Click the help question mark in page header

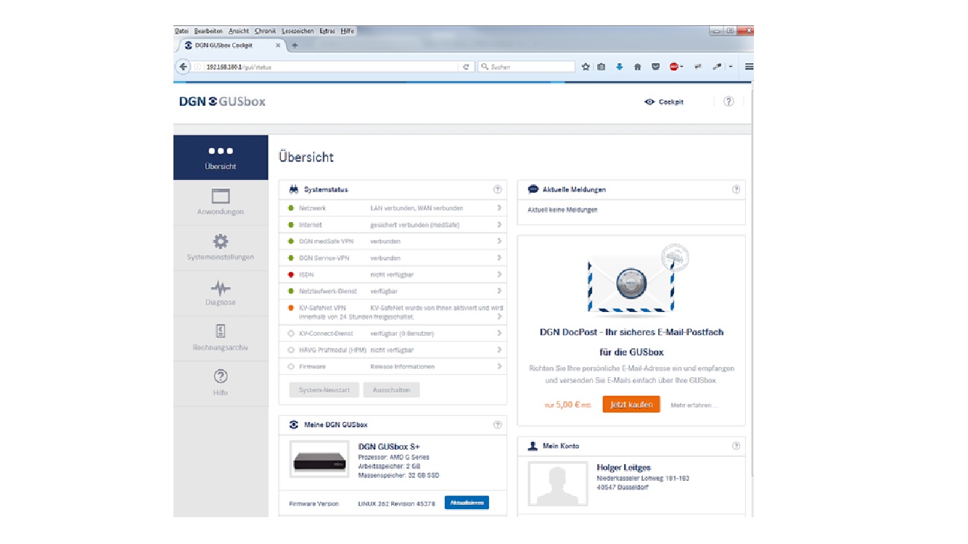coord(729,102)
